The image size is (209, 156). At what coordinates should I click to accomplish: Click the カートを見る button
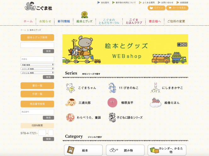(177, 8)
